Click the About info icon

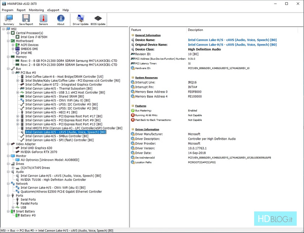tap(61, 20)
